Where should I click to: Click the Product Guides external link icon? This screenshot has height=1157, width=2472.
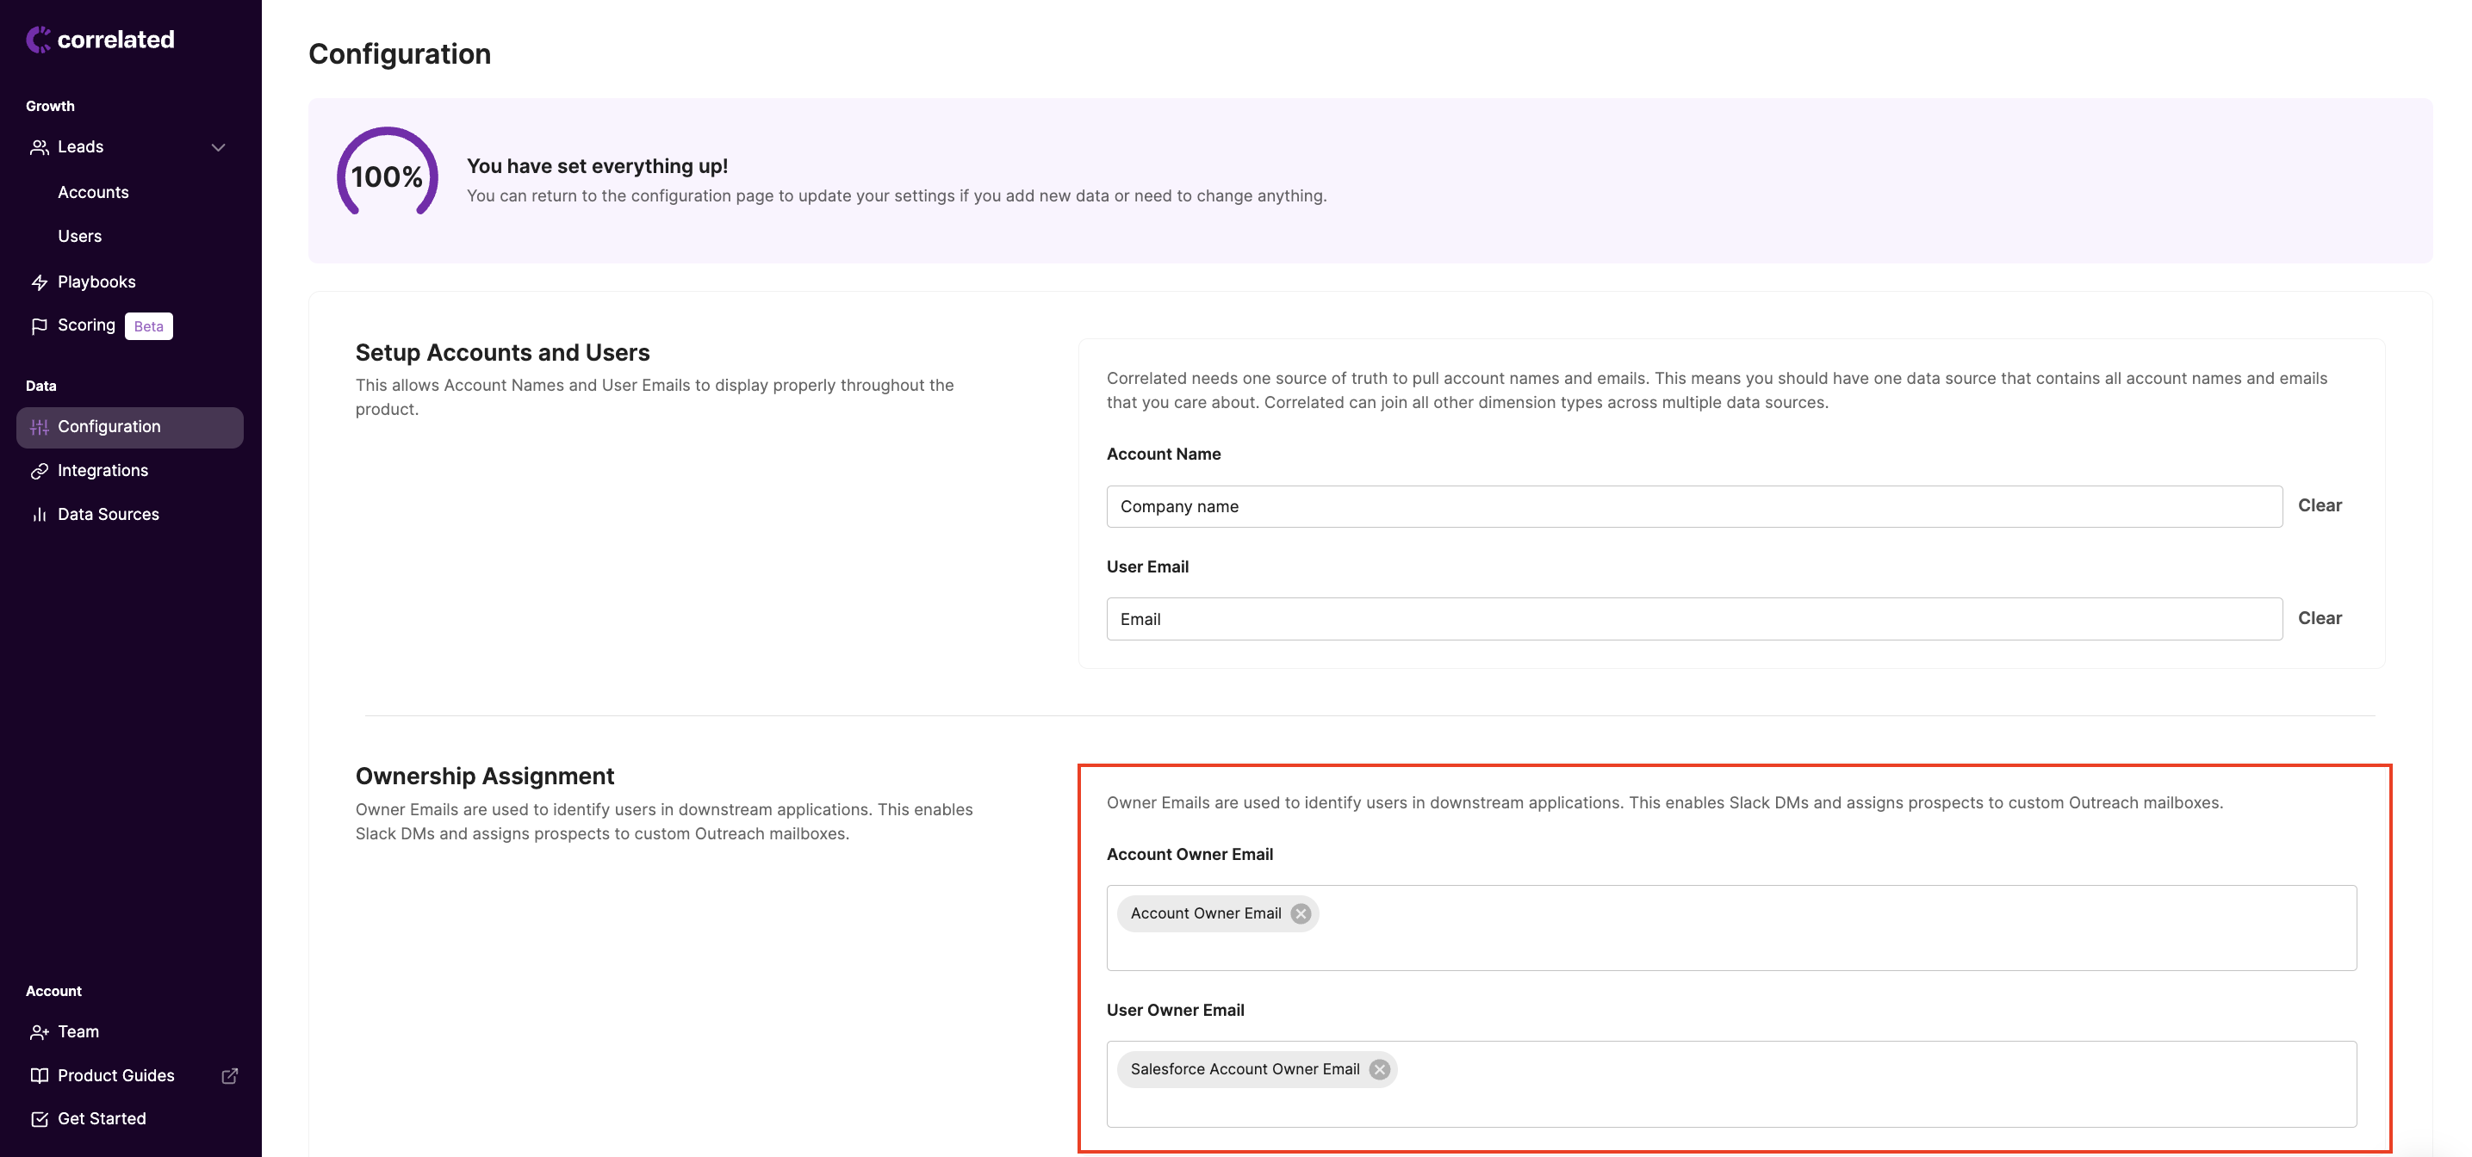pyautogui.click(x=229, y=1075)
